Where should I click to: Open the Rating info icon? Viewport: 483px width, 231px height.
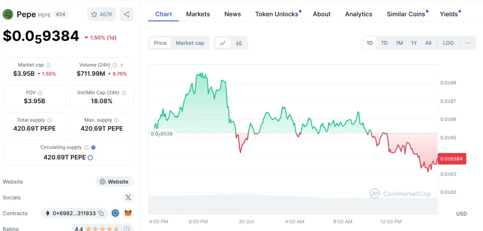point(126,229)
